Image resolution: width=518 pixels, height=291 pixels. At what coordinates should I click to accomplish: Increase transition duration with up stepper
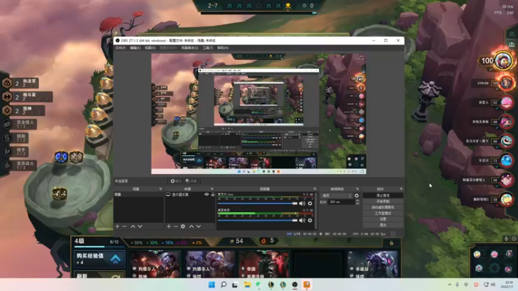(x=357, y=200)
